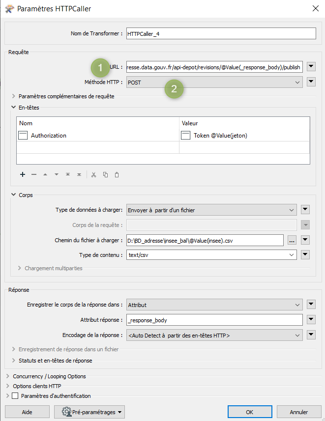Click the Chemin du fichier à charger field
325x421 pixels.
(205, 240)
